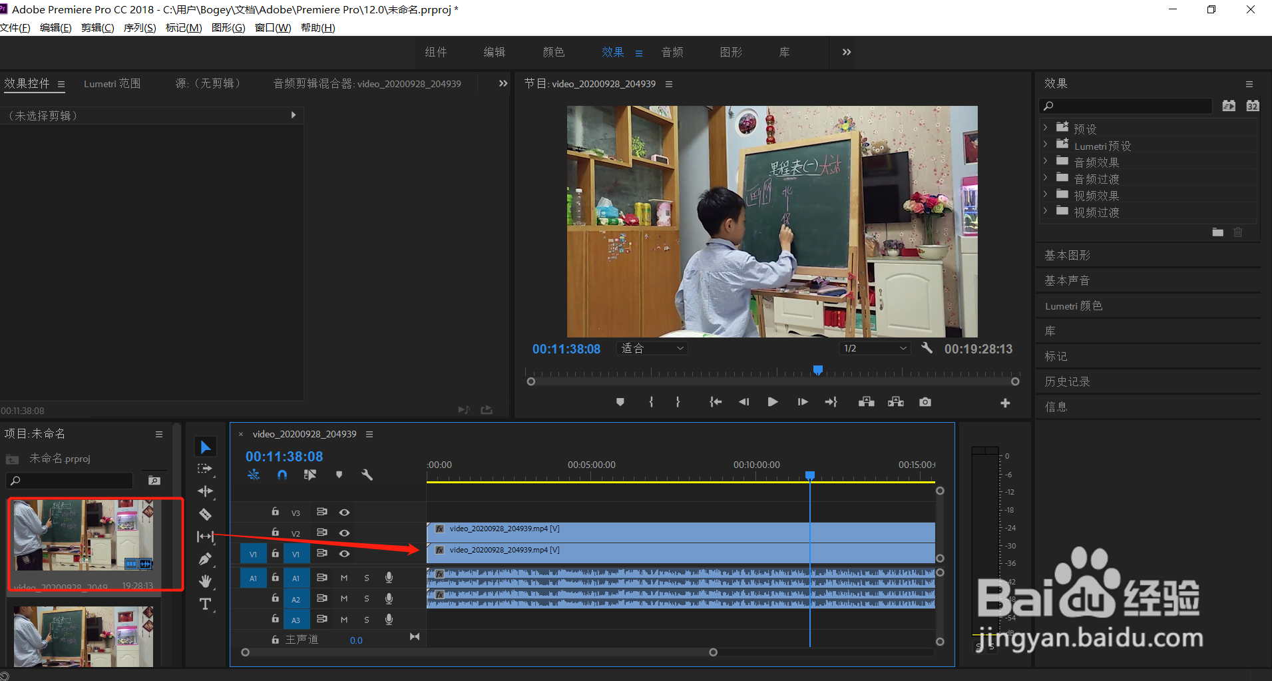Screen dimensions: 1272x681
Task: Select the Track Select Forward tool
Action: click(205, 469)
